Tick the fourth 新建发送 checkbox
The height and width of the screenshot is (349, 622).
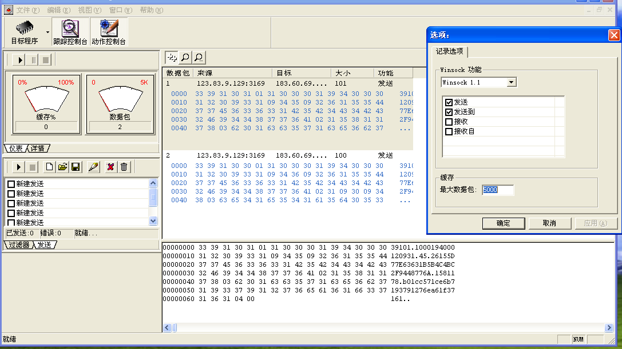11,213
